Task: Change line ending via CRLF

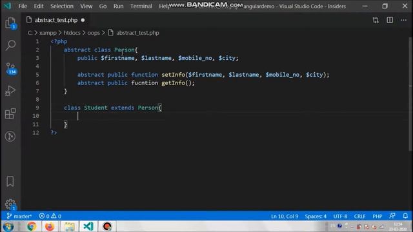Action: coord(359,217)
